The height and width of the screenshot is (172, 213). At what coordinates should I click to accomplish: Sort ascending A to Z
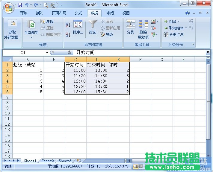coord(68,25)
